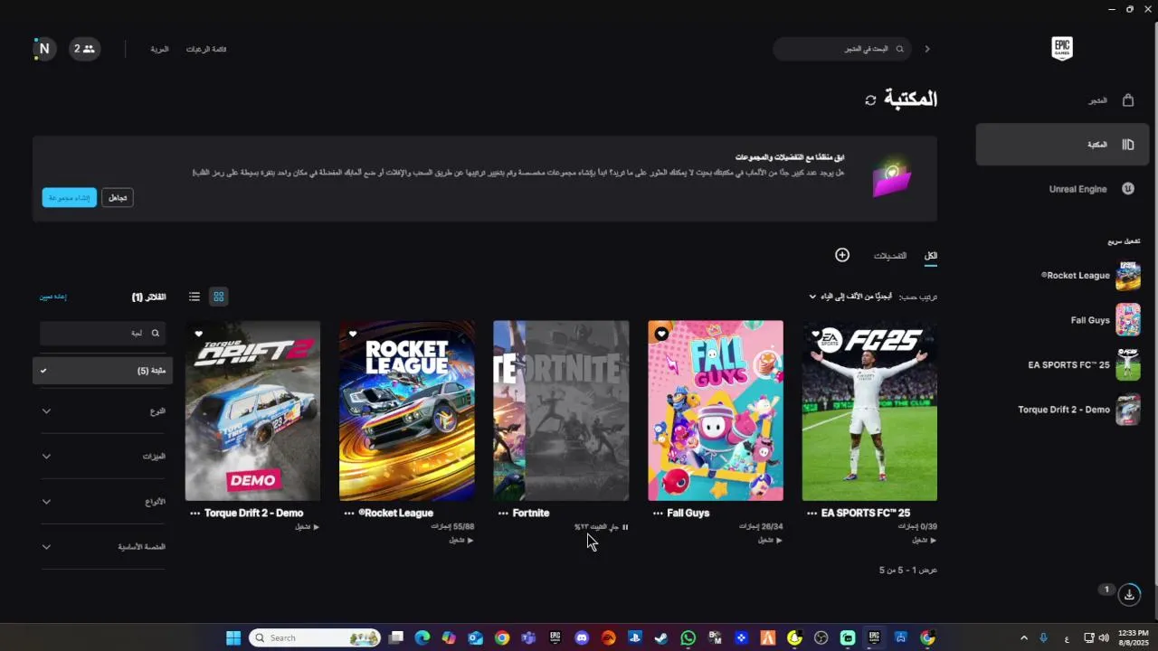Screen dimensions: 1158x651
Task: Open Steam from the taskbar
Action: click(x=661, y=638)
